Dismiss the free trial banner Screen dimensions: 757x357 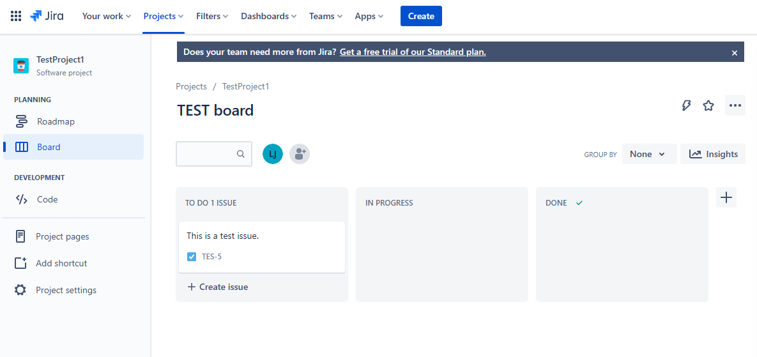(735, 53)
